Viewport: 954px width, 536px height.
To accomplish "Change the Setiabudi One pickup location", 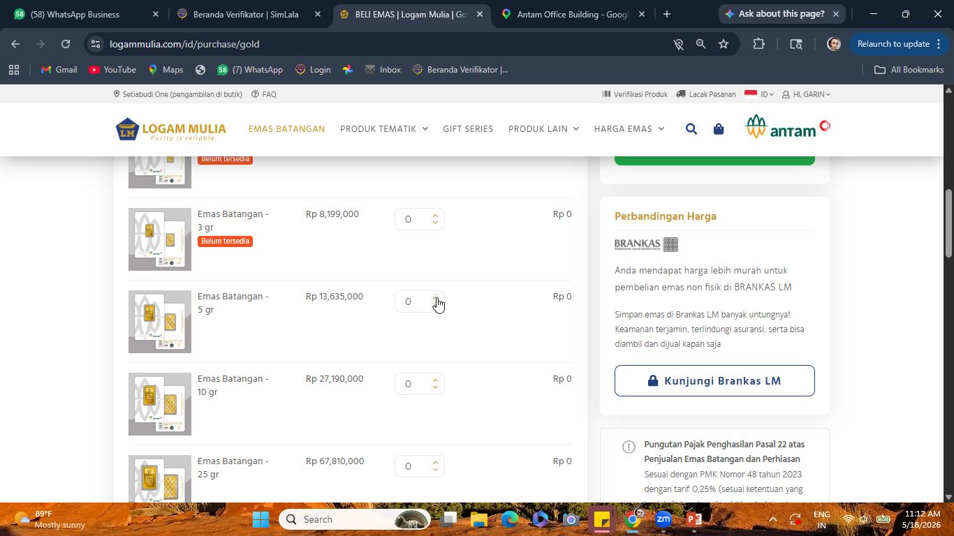I will [x=177, y=94].
